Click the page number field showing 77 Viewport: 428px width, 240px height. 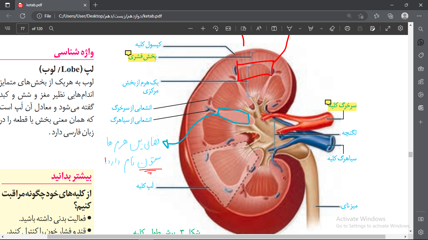[23, 28]
